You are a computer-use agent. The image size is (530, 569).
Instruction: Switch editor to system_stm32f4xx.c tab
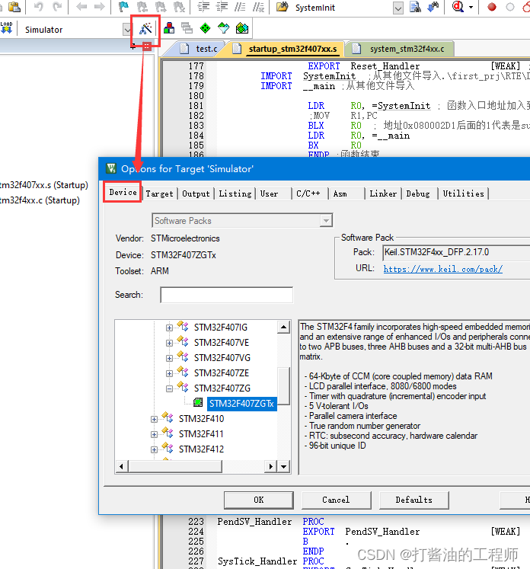[399, 49]
